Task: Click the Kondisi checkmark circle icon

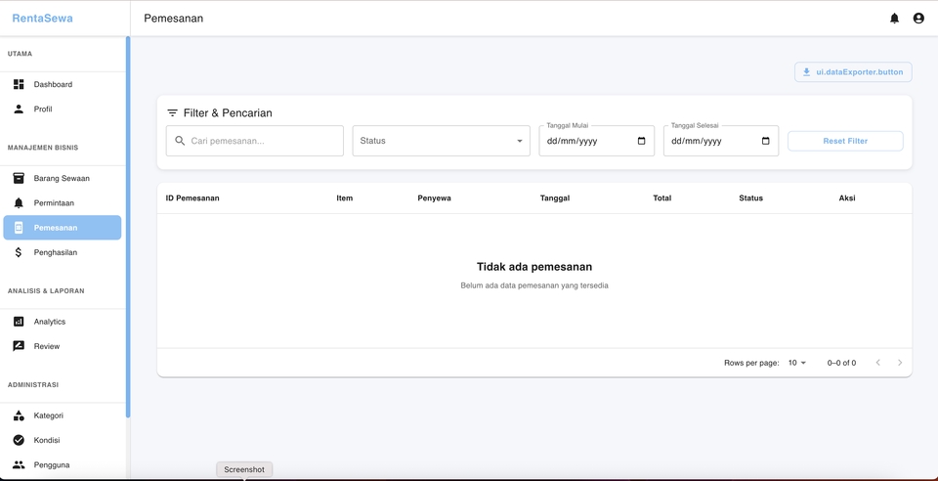Action: click(x=19, y=440)
